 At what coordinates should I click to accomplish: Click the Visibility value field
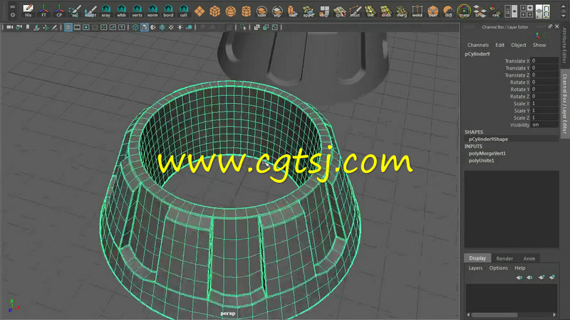(x=544, y=125)
